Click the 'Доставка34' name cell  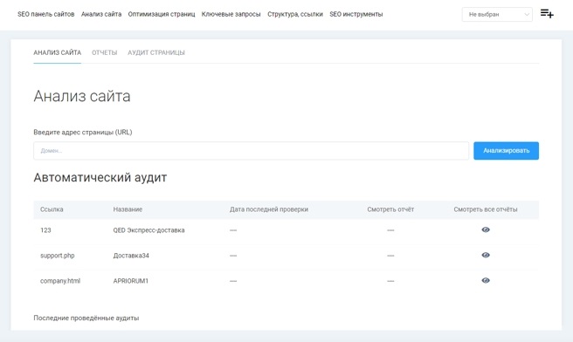click(x=131, y=256)
